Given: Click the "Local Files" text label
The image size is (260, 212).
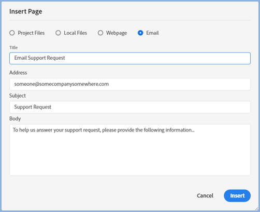Looking at the screenshot, I should [76, 33].
